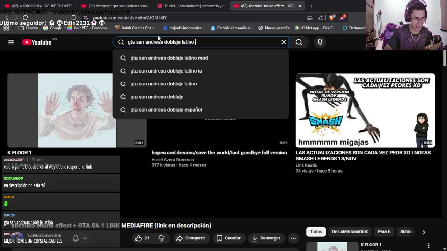Open the 'Nueva pestaña' bookmark

pos(274,28)
